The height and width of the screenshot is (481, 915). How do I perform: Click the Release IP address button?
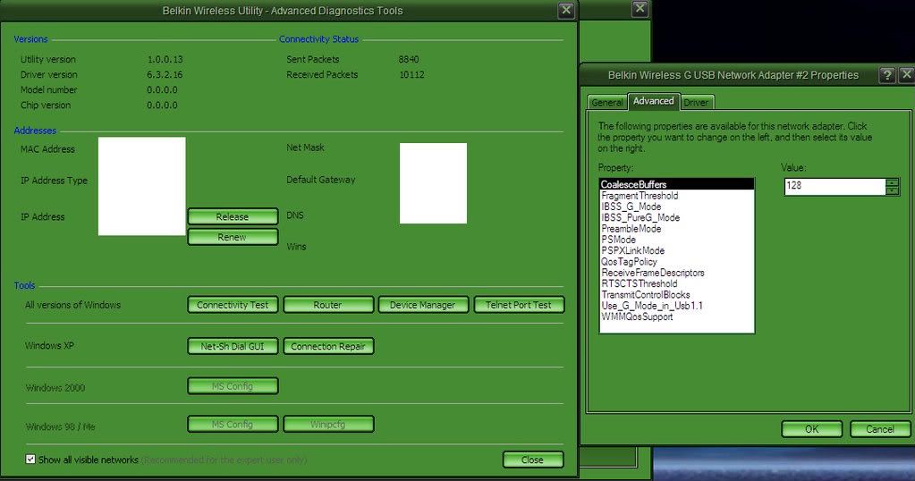[x=233, y=217]
